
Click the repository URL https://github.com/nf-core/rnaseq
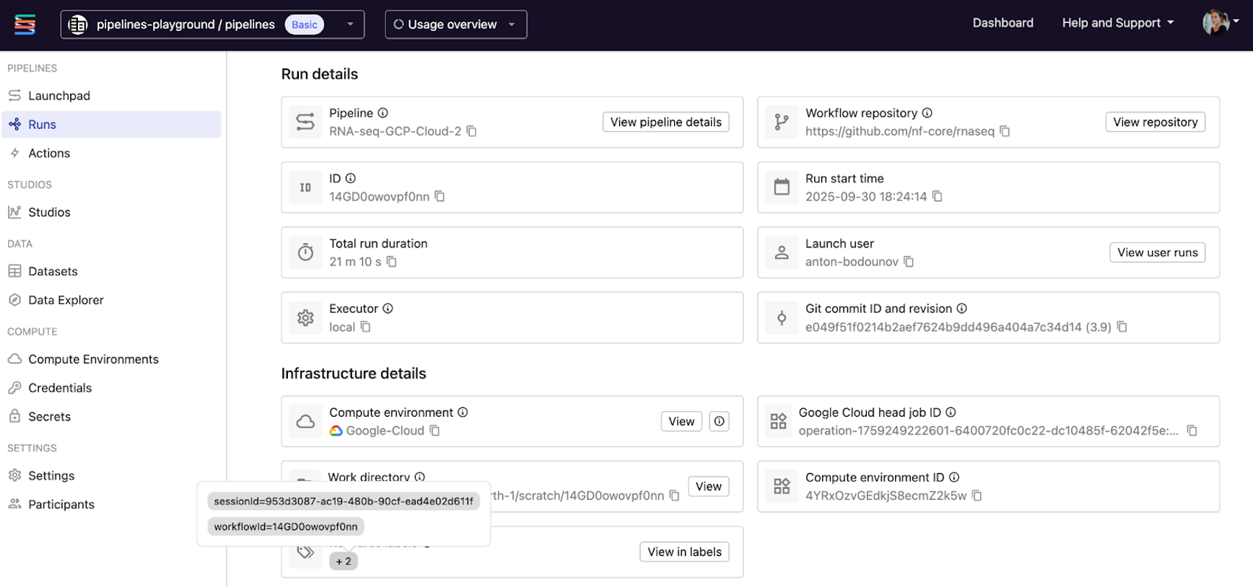tap(899, 131)
